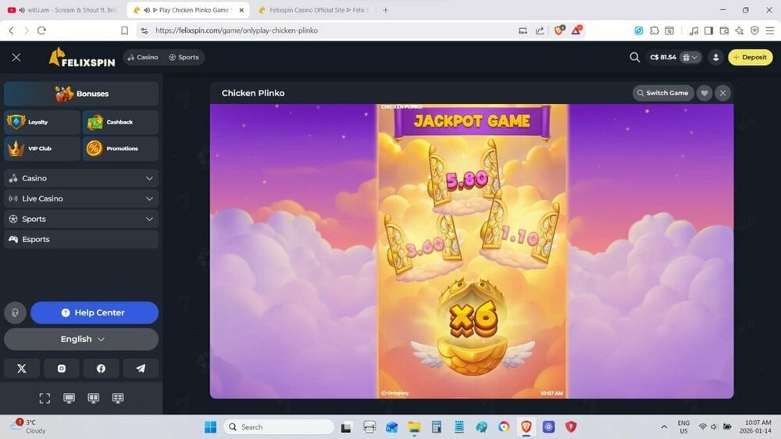Click the Switch Game search field
The height and width of the screenshot is (439, 781).
pos(662,93)
